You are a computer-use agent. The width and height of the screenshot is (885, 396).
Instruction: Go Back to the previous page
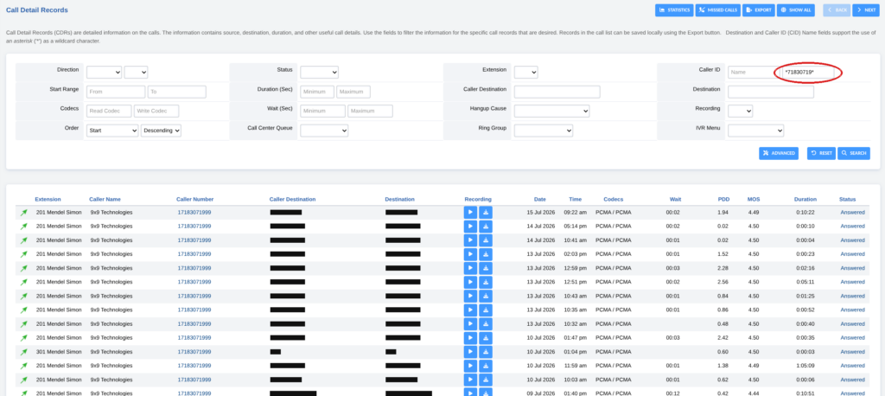837,10
